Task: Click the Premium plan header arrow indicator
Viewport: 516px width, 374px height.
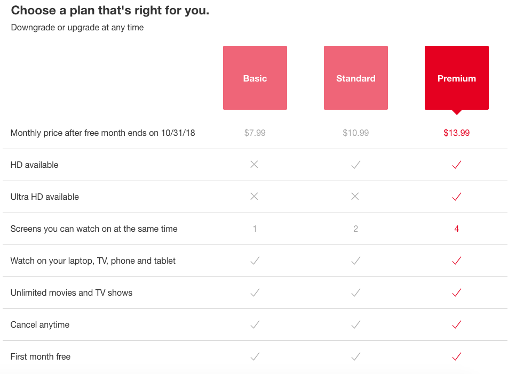Action: 456,111
